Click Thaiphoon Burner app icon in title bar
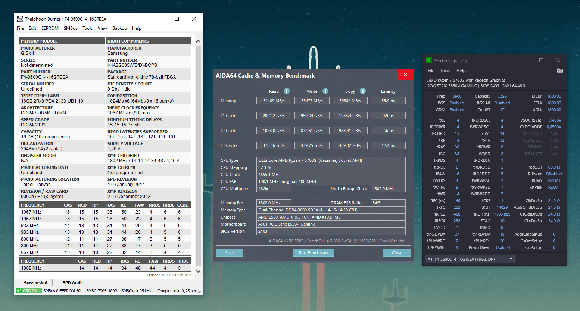 pos(20,19)
